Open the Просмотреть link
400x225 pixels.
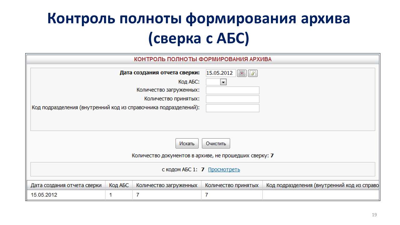224,170
